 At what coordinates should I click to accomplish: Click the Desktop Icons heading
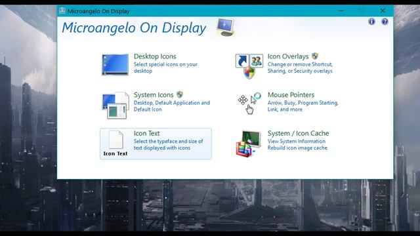pos(155,56)
